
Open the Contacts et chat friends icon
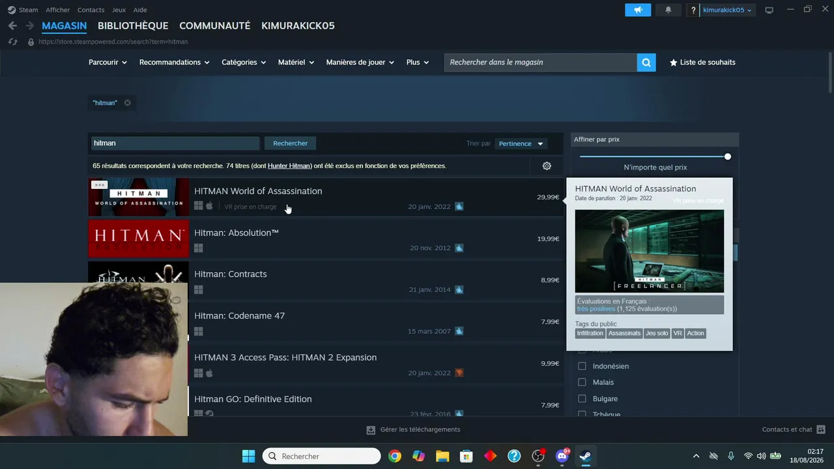[x=821, y=430]
